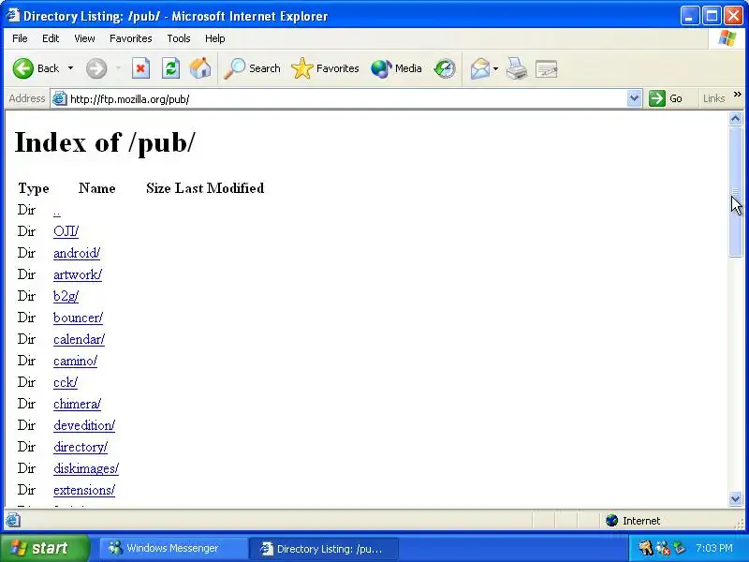Open the devedition/ directory link
The width and height of the screenshot is (749, 562).
click(84, 425)
